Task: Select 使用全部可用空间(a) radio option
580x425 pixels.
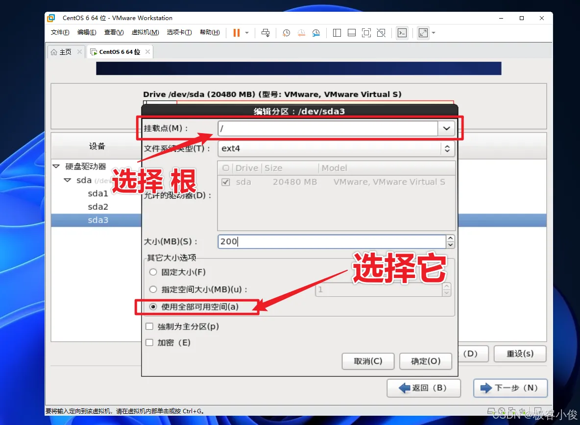Action: (x=153, y=307)
